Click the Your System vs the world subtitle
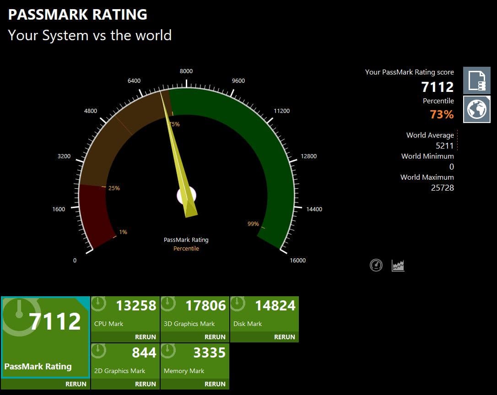Image resolution: width=497 pixels, height=395 pixels. (x=90, y=35)
